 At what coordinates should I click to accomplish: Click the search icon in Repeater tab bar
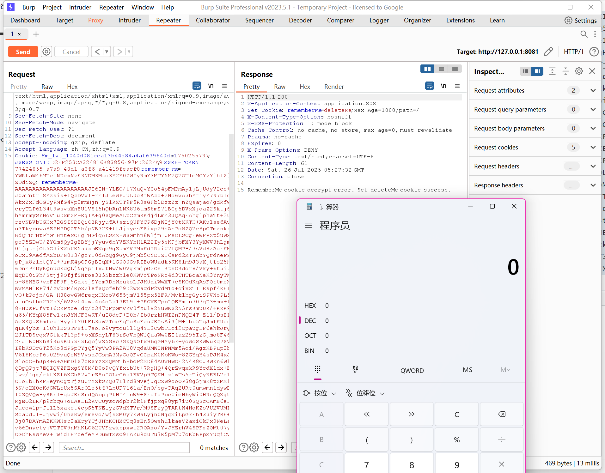[x=584, y=34]
